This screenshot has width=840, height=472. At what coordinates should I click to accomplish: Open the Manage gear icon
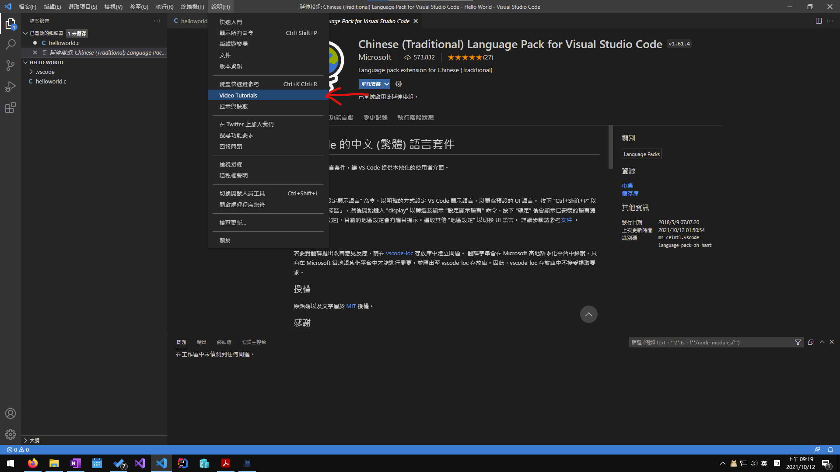[10, 434]
